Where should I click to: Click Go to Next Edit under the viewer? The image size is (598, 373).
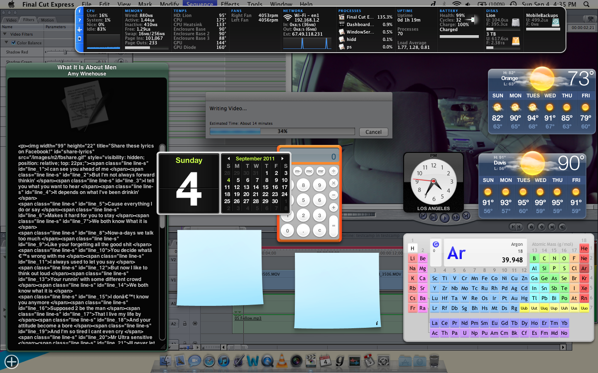(x=466, y=216)
